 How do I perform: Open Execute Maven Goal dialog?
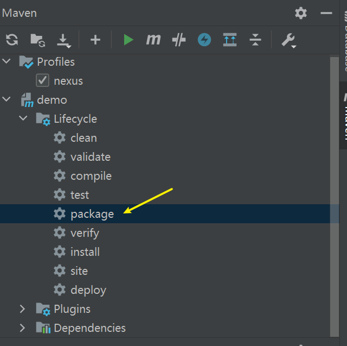click(153, 40)
